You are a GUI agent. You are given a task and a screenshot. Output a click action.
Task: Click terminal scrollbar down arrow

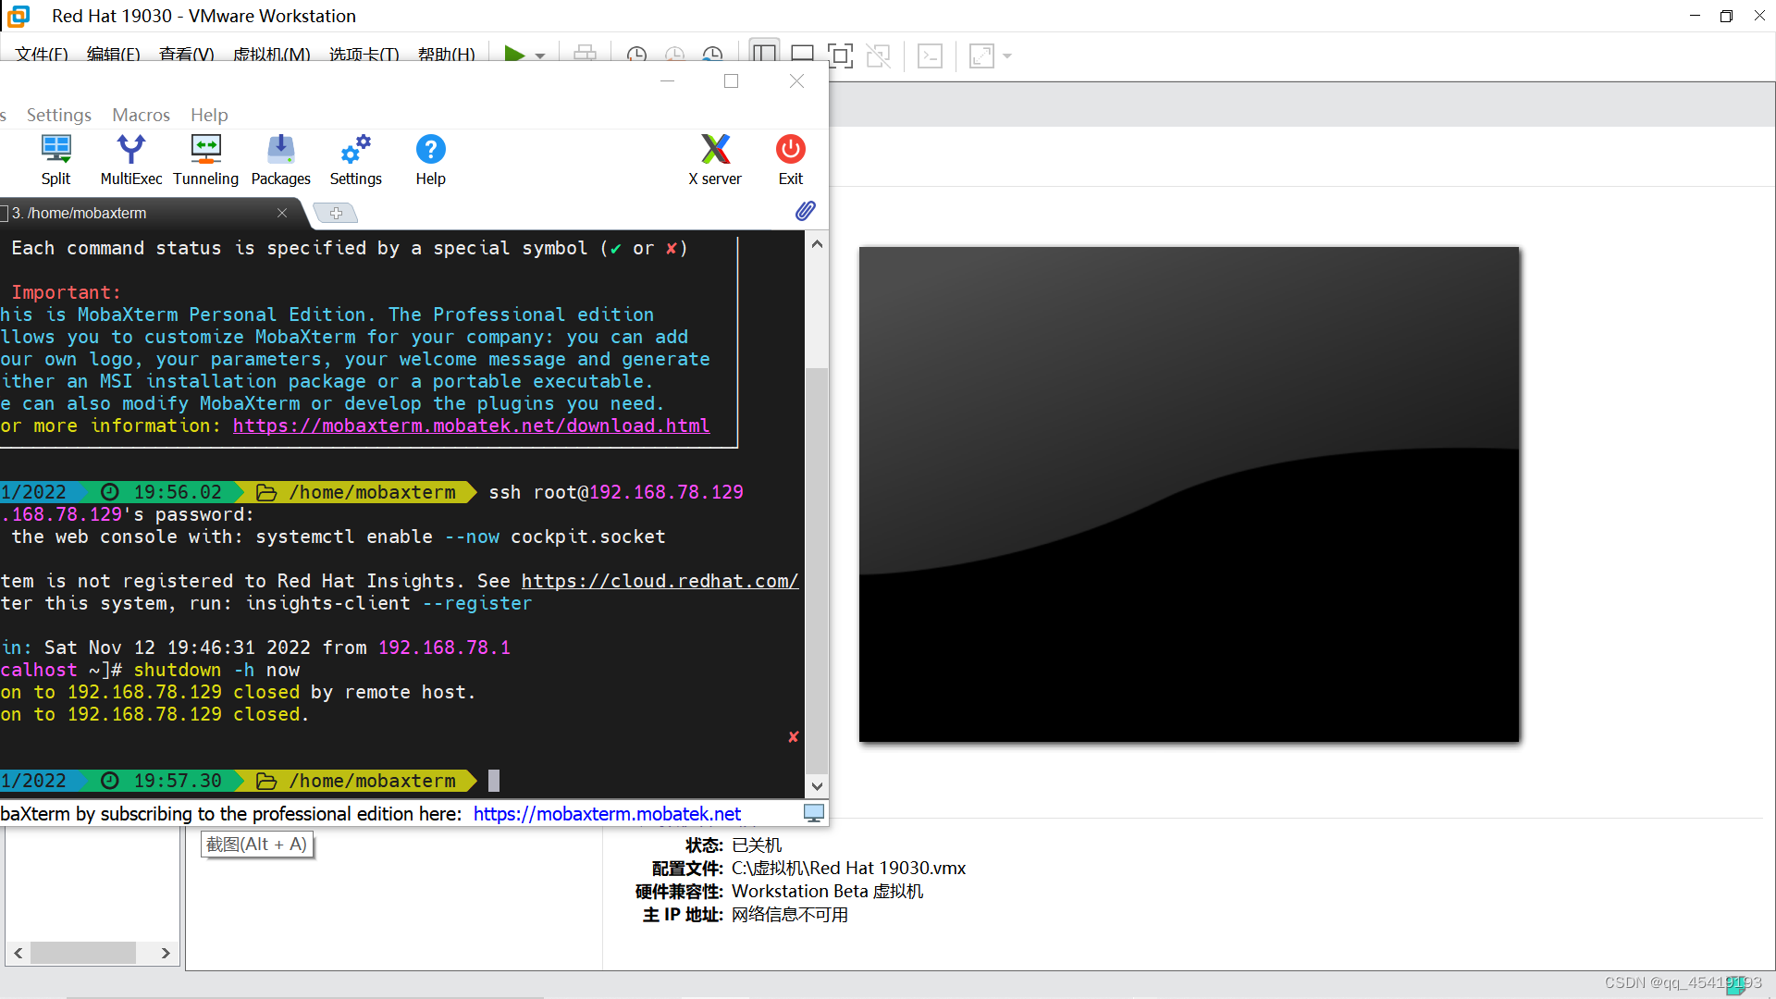817,786
